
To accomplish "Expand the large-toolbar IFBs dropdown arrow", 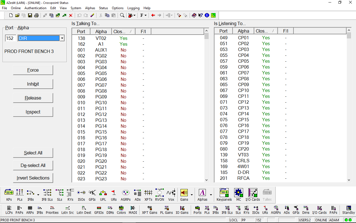I will [38, 195].
